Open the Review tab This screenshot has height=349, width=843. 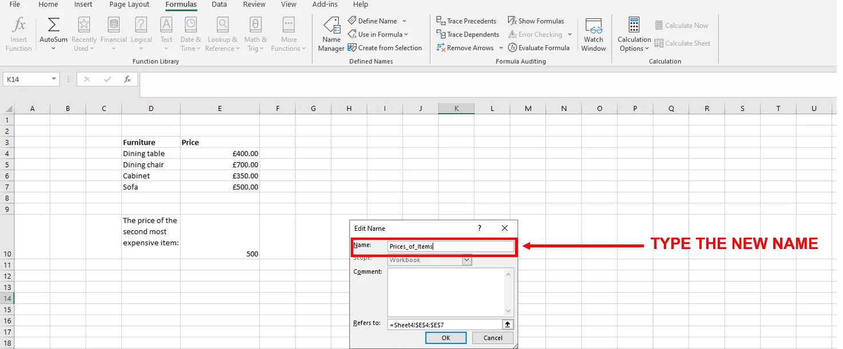[x=254, y=5]
